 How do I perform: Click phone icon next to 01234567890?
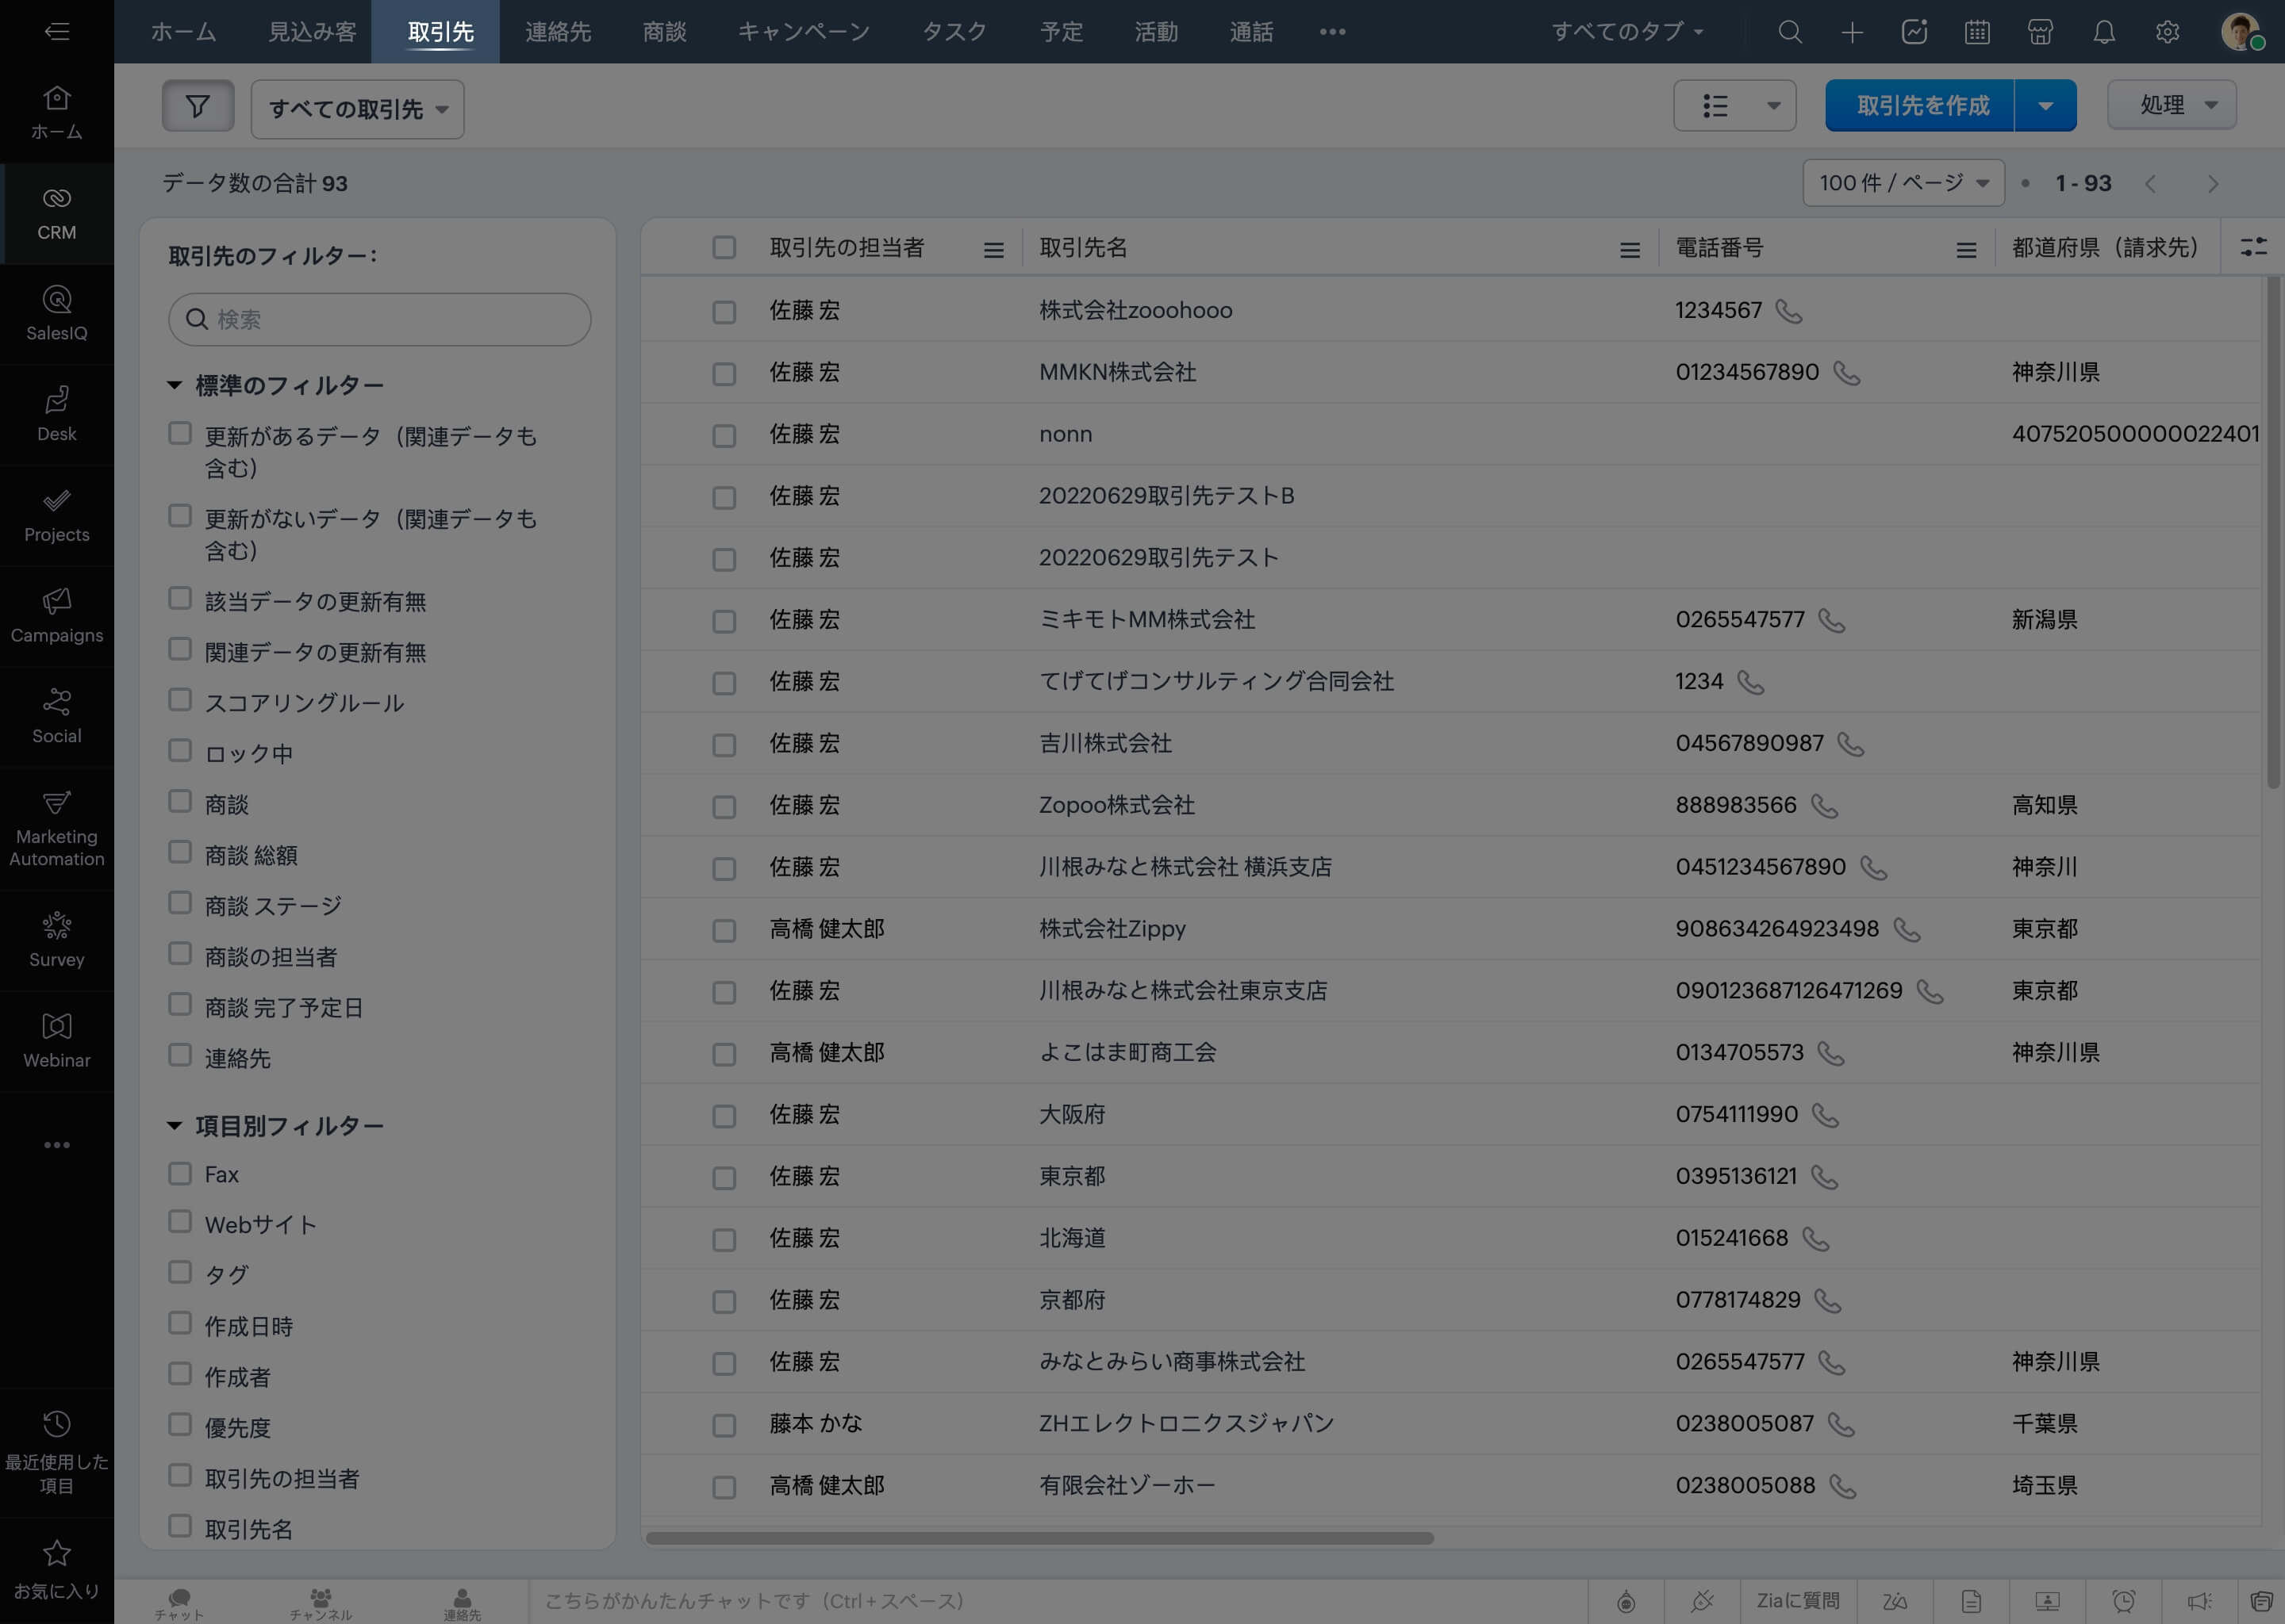pos(1845,373)
